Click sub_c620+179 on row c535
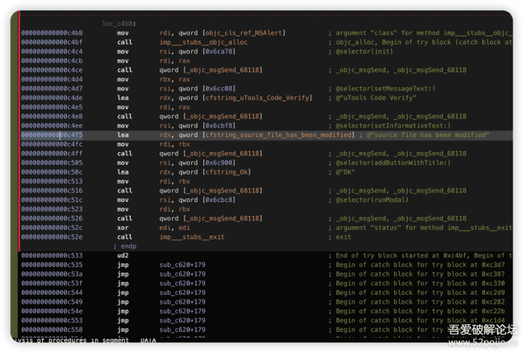 183,265
